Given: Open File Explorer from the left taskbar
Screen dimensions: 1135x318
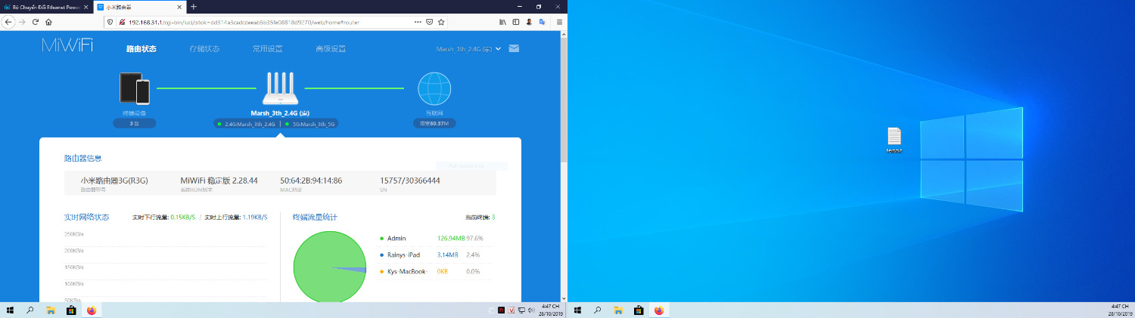Looking at the screenshot, I should [x=51, y=310].
